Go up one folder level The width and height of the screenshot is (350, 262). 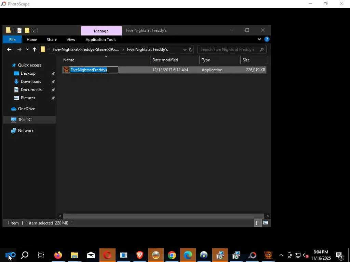pos(35,49)
